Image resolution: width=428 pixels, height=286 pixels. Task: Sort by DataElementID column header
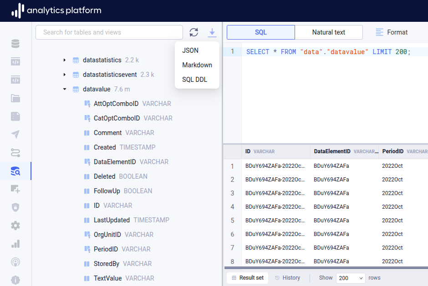point(345,151)
